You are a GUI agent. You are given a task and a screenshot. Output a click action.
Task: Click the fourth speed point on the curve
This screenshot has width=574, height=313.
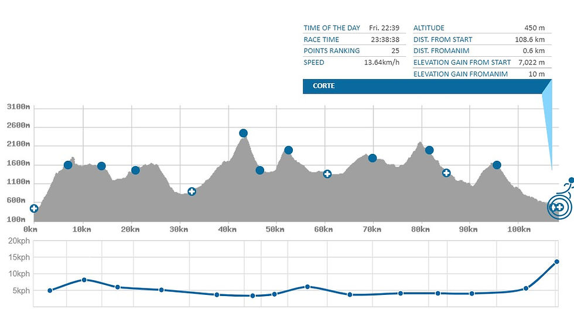click(162, 290)
